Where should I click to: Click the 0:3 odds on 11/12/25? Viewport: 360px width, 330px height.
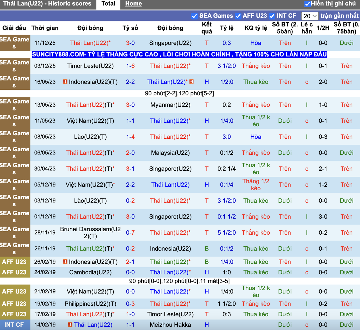[227, 43]
